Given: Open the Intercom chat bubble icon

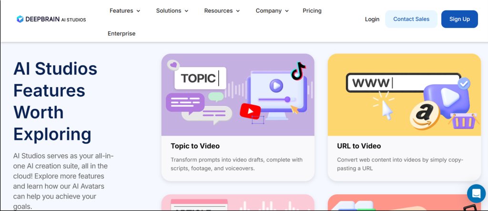Looking at the screenshot, I should (476, 193).
